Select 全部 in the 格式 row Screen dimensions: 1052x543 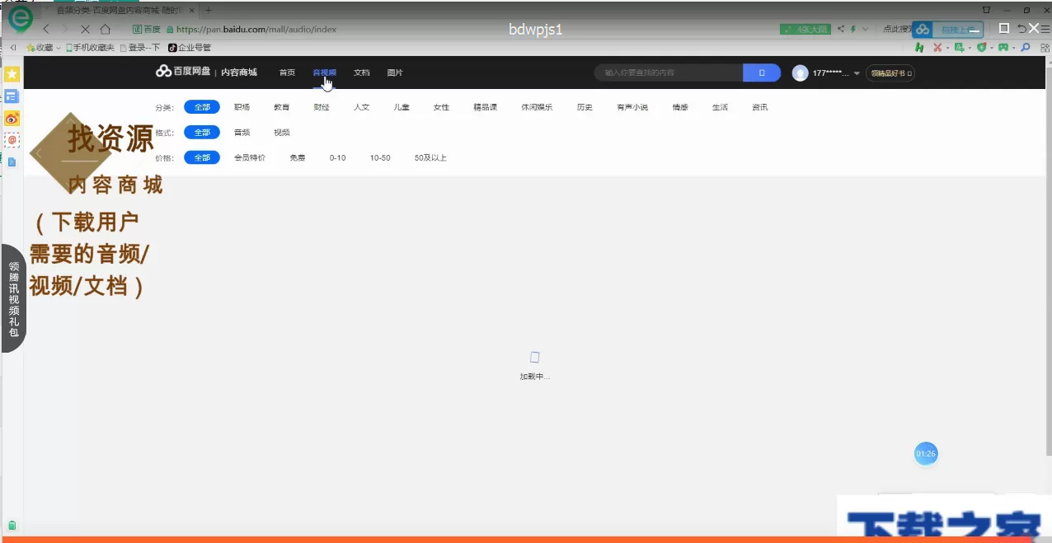click(202, 132)
